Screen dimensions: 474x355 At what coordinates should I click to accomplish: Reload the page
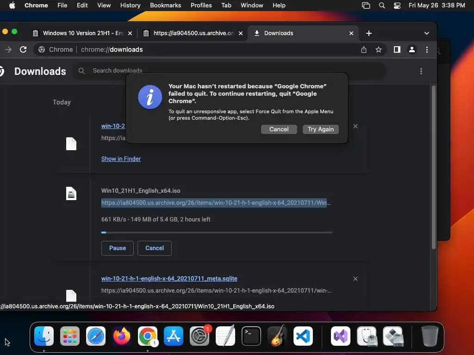click(x=23, y=49)
